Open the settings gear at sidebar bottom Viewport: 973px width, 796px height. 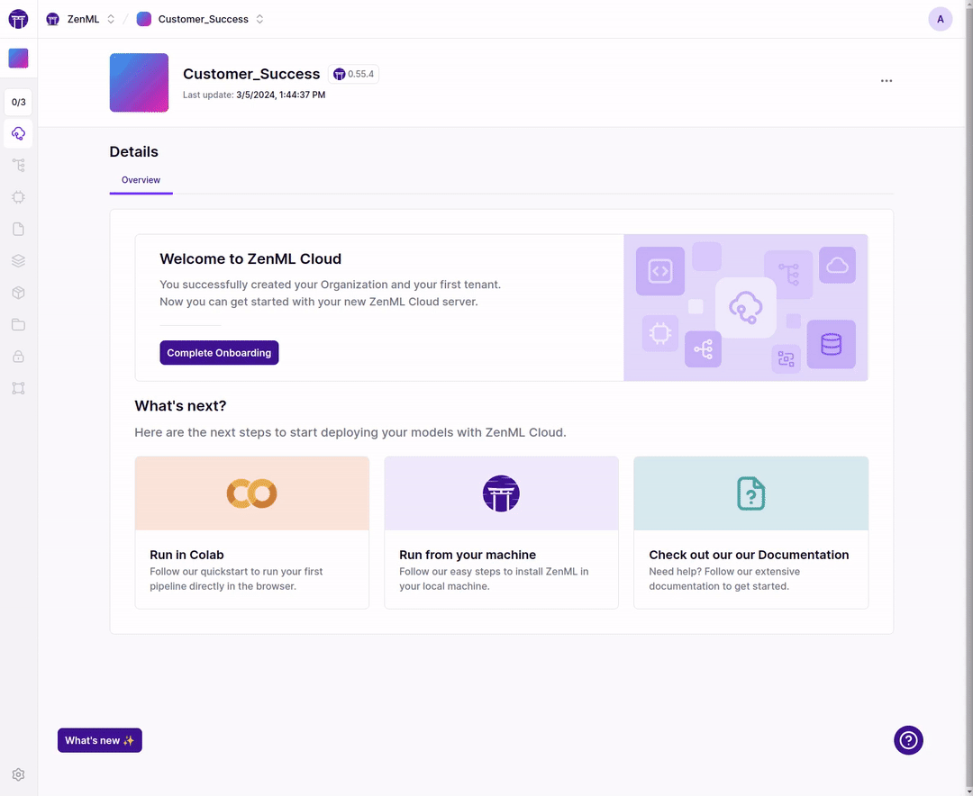(x=18, y=774)
